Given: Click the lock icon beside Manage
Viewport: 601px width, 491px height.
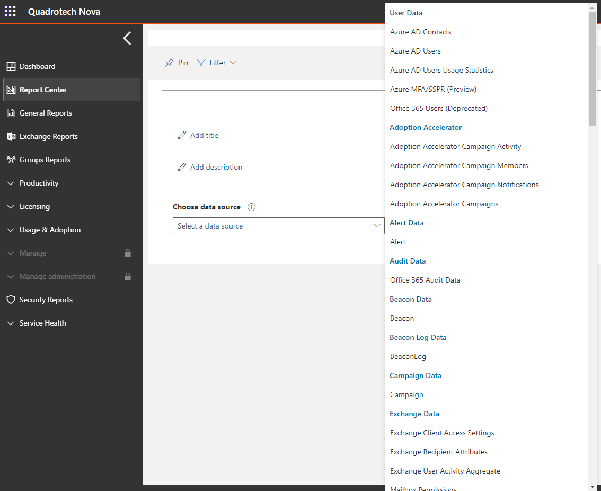Looking at the screenshot, I should [128, 253].
